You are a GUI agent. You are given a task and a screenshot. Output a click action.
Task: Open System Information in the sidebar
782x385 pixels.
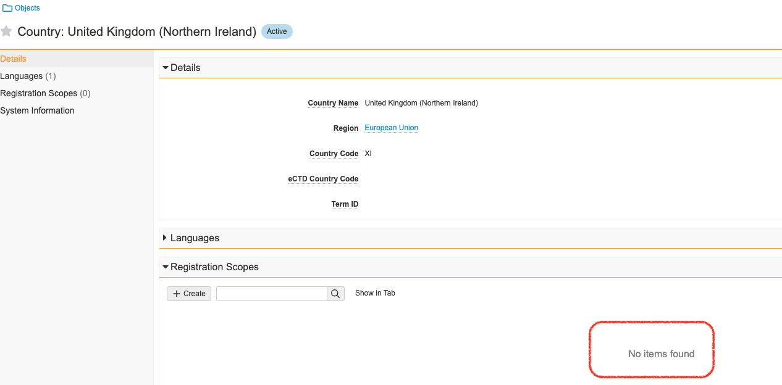click(x=37, y=110)
